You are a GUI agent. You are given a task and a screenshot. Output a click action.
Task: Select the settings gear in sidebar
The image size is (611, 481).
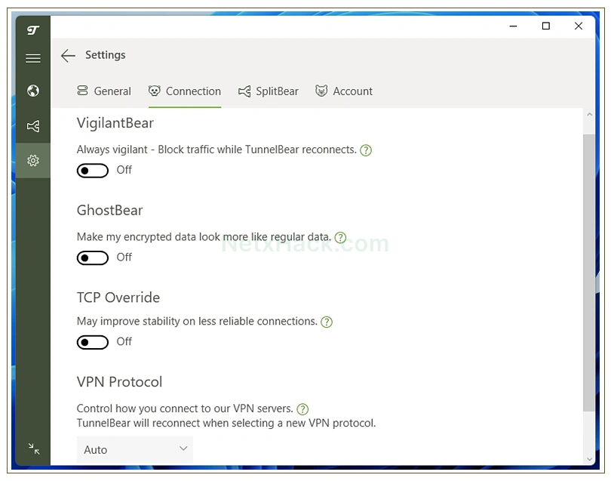(x=33, y=160)
